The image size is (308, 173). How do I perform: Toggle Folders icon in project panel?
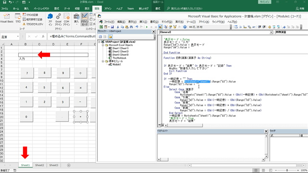[x=110, y=37]
